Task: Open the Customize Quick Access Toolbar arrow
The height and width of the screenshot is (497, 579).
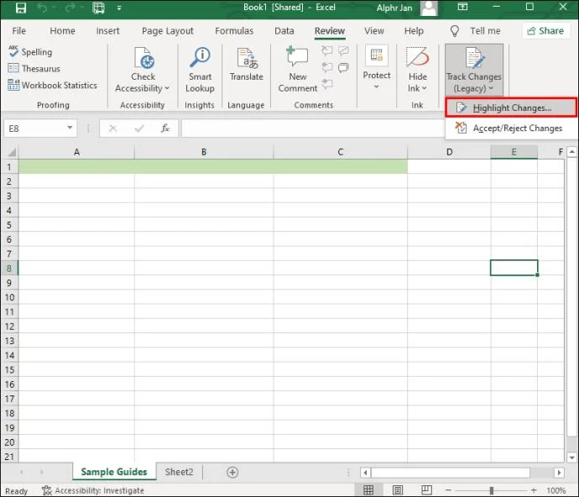Action: tap(119, 8)
